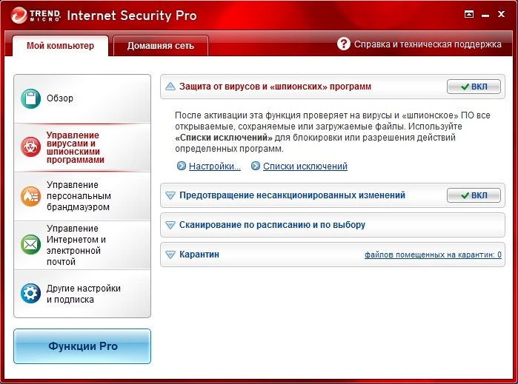The width and height of the screenshot is (518, 384).
Task: Open quarantined files count link
Action: point(433,255)
